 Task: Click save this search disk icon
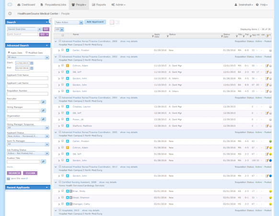[x=8, y=179]
